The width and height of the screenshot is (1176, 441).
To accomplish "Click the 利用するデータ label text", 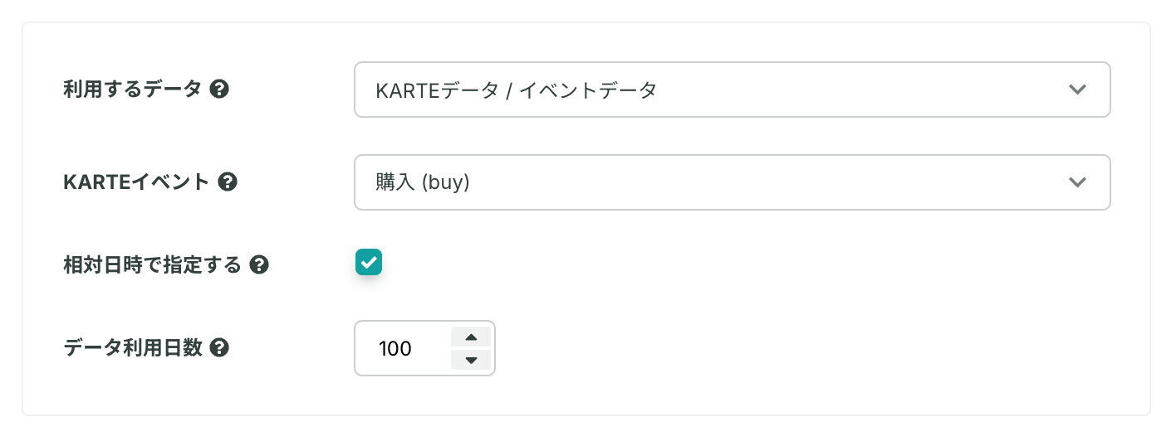I will [x=133, y=89].
